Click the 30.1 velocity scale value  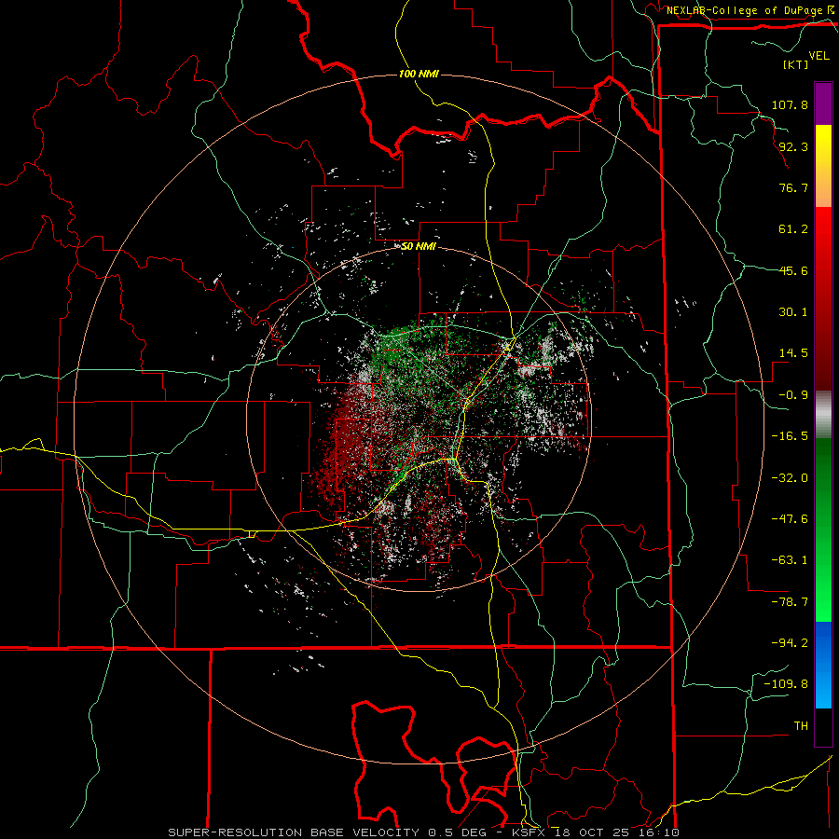pyautogui.click(x=793, y=312)
